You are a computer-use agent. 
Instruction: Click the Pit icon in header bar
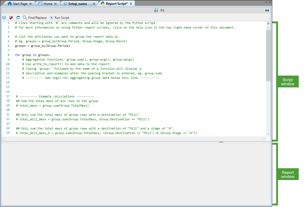156,10
